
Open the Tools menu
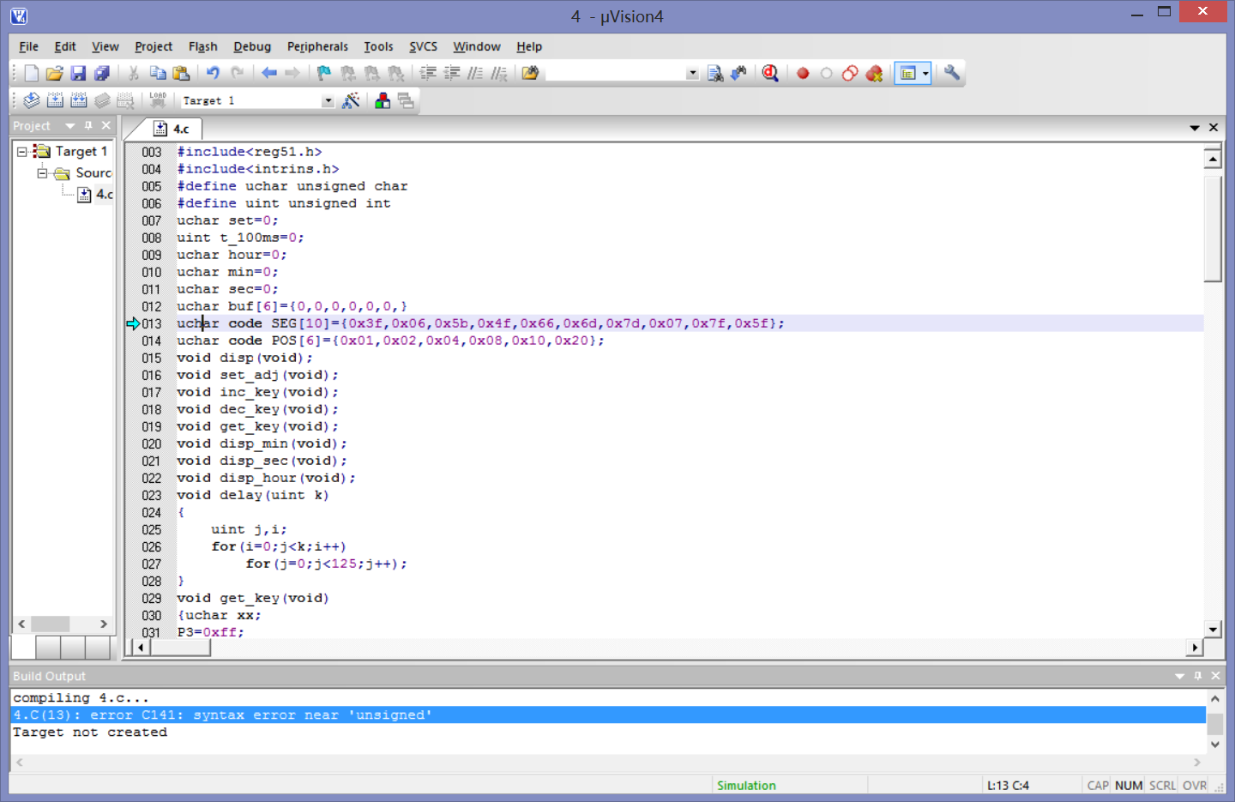pyautogui.click(x=378, y=46)
